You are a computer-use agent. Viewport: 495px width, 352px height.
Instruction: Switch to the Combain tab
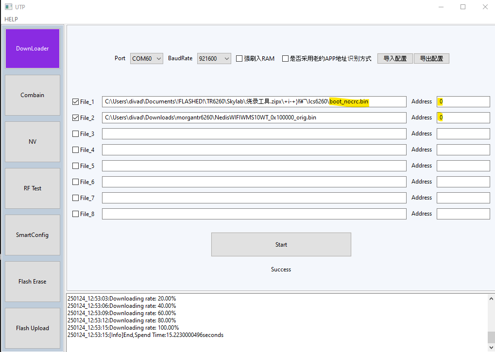33,95
